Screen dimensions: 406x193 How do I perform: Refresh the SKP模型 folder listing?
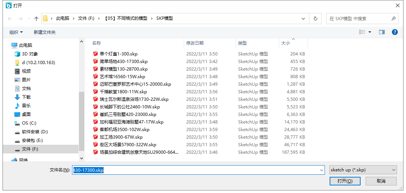coord(315,19)
